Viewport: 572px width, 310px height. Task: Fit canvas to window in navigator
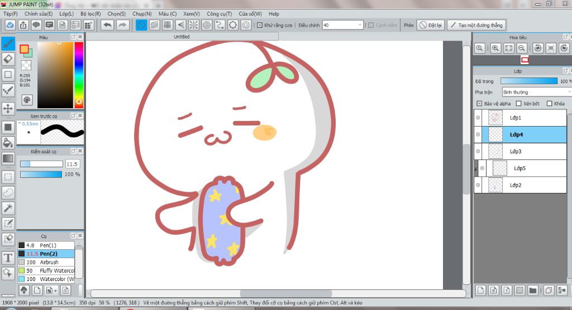pos(508,48)
